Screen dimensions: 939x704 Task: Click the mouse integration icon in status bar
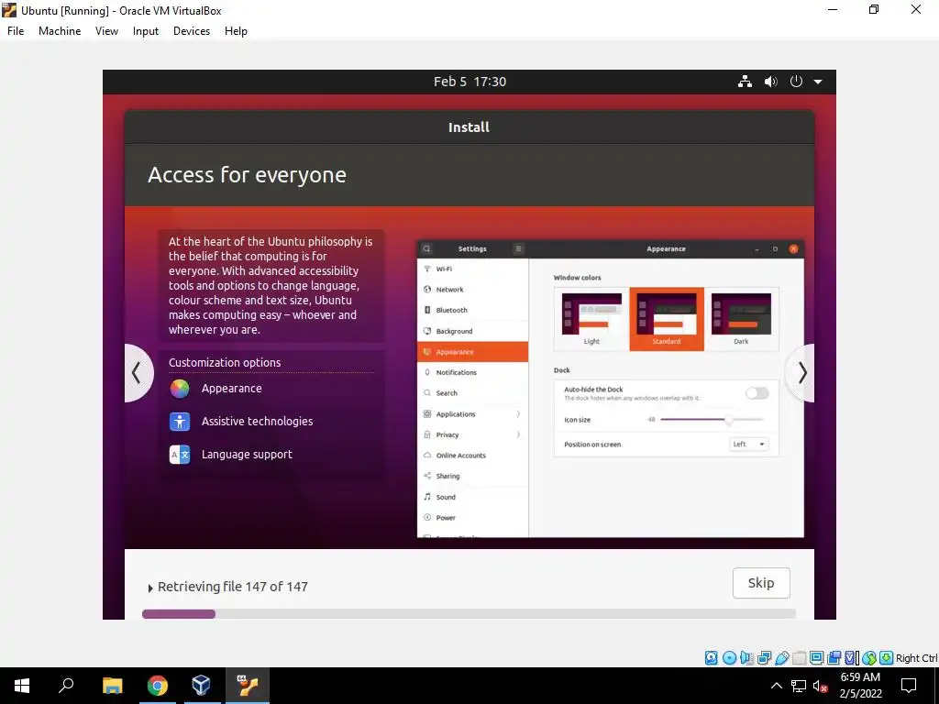point(869,658)
